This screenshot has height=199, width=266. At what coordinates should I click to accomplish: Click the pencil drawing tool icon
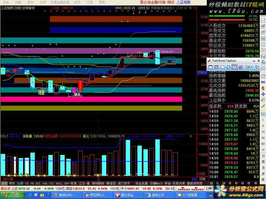tap(263, 106)
